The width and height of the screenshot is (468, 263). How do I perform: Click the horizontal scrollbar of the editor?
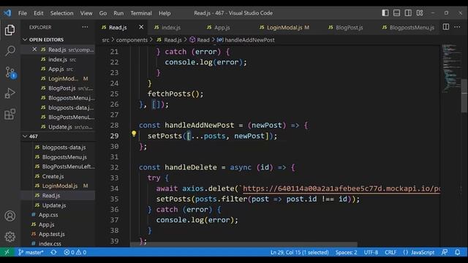click(244, 245)
